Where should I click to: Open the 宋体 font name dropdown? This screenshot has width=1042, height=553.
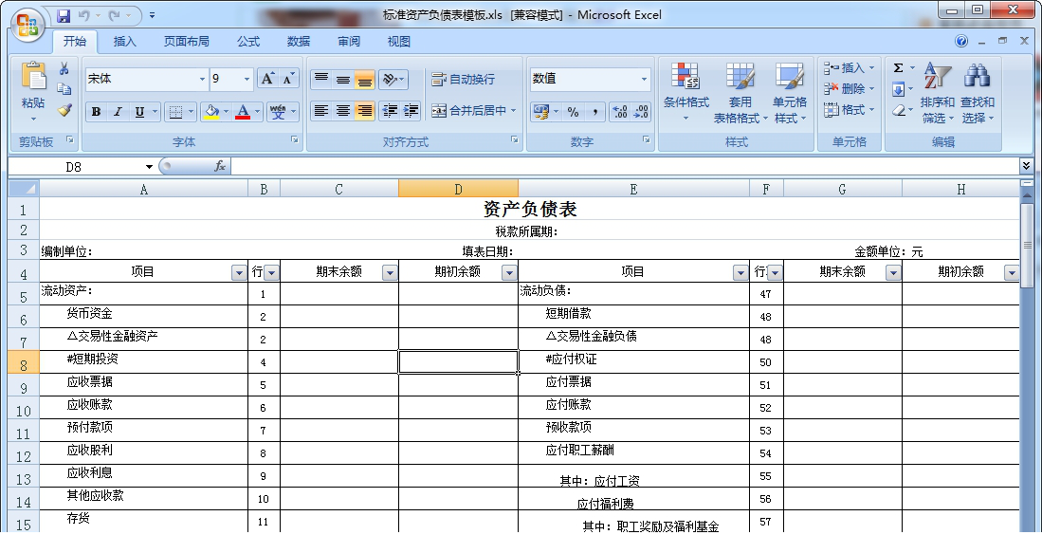point(202,79)
